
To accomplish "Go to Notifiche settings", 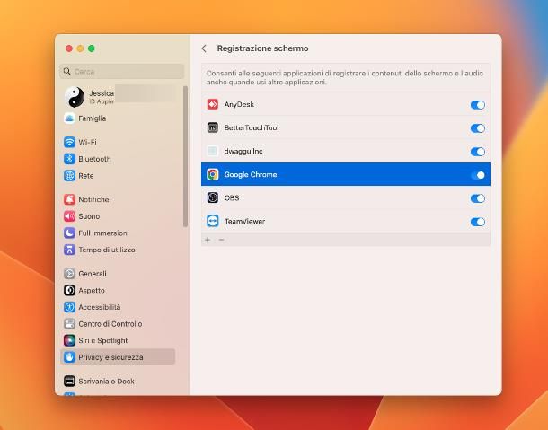I will click(118, 199).
